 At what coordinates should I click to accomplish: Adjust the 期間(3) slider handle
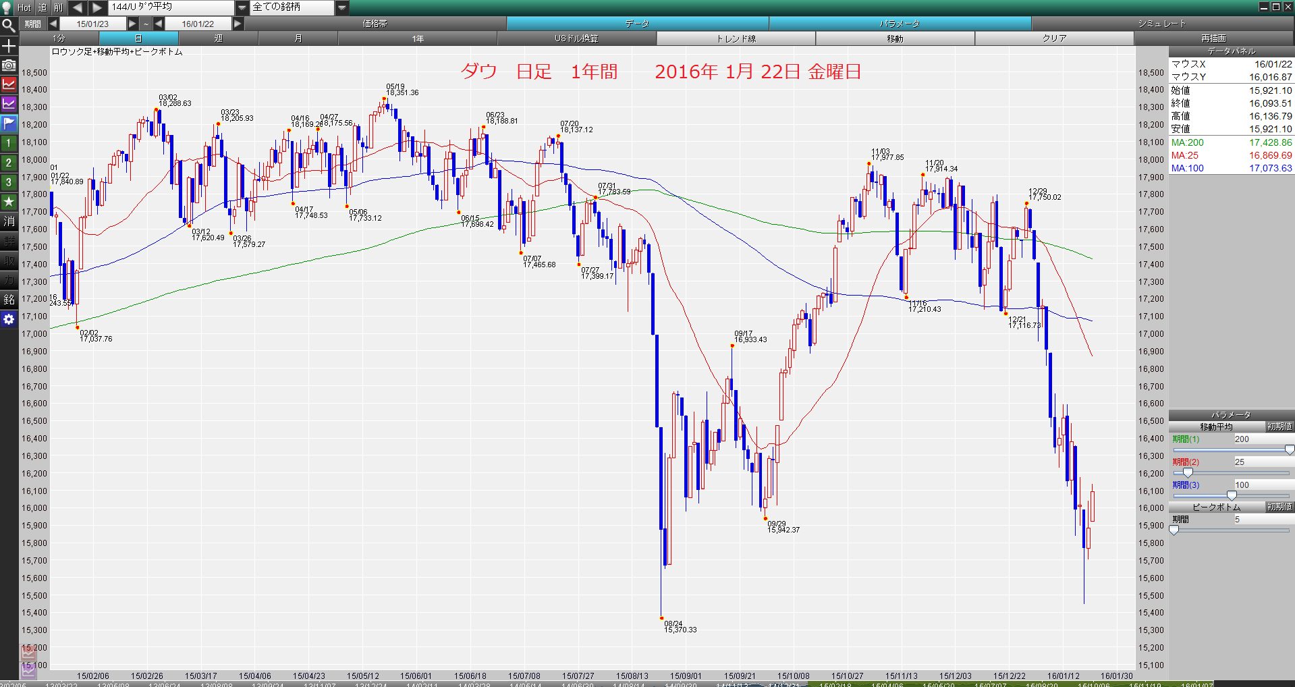pyautogui.click(x=1232, y=496)
